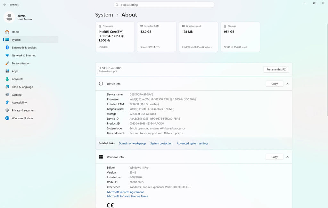This screenshot has height=208, width=328.
Task: Restore down the Settings window
Action: (x=314, y=3)
